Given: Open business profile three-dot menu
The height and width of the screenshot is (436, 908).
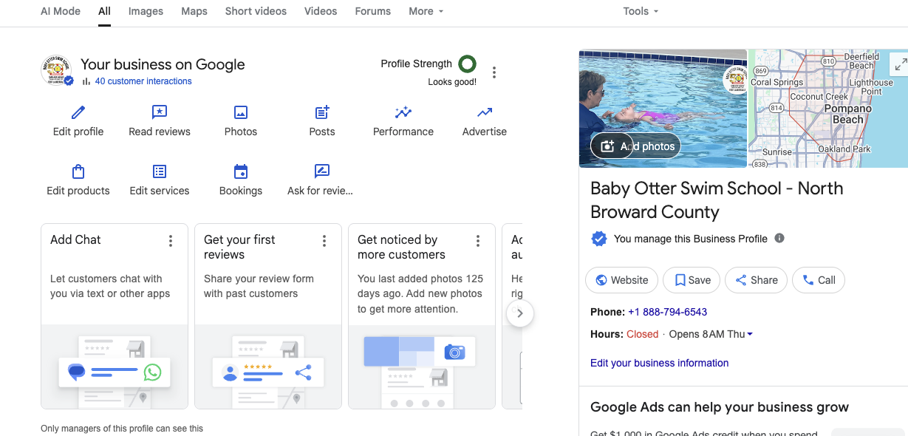Looking at the screenshot, I should coord(494,72).
